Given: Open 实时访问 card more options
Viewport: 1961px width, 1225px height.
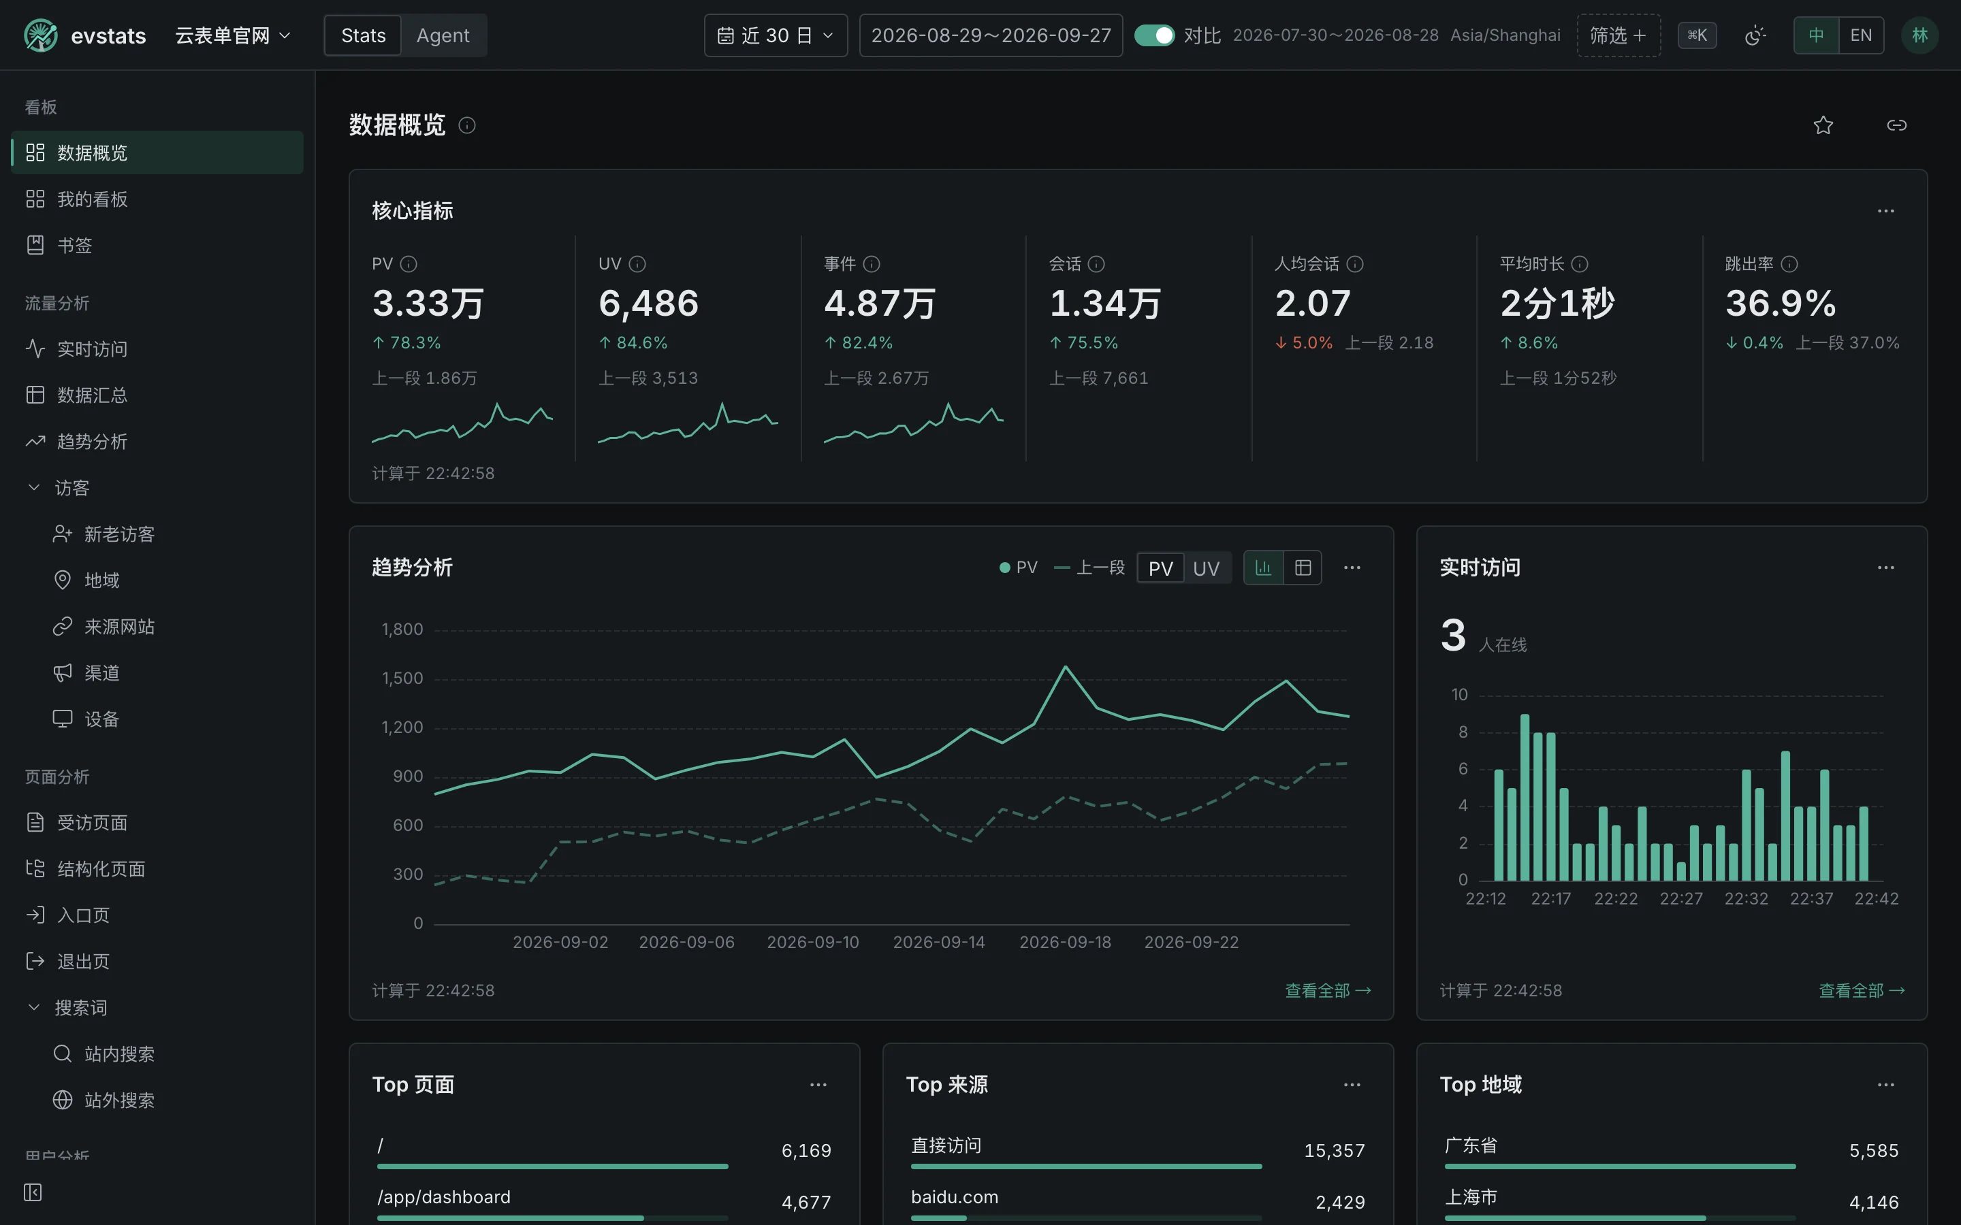Looking at the screenshot, I should (1885, 567).
